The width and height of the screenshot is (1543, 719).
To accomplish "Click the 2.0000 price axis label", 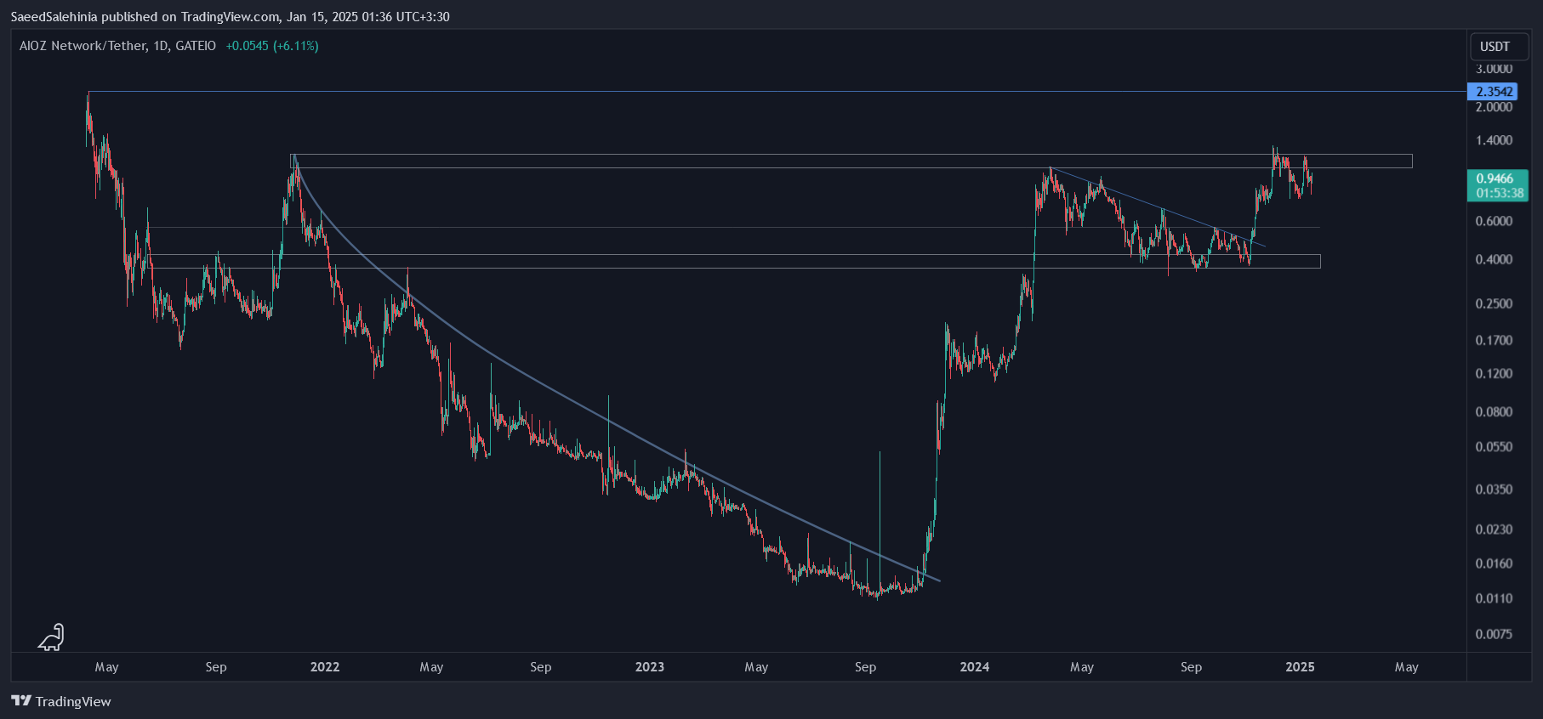I will point(1494,107).
